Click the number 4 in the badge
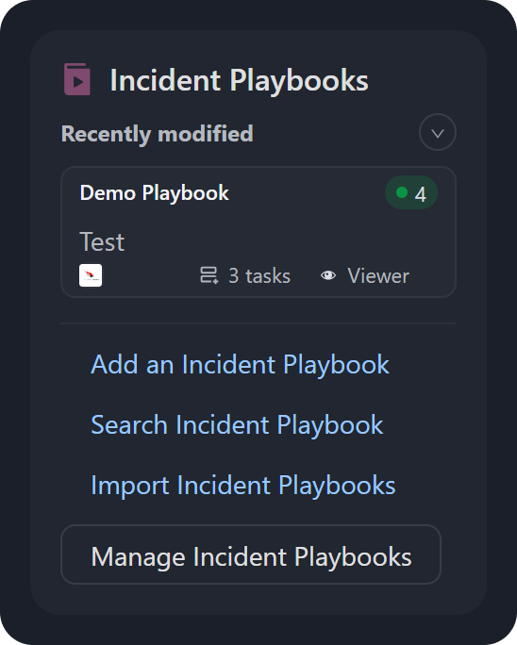The width and height of the screenshot is (517, 645). tap(420, 194)
